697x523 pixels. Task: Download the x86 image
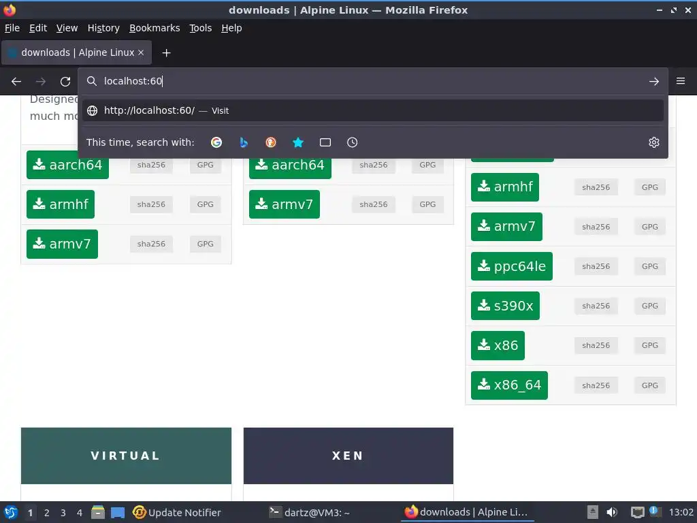[x=498, y=345]
